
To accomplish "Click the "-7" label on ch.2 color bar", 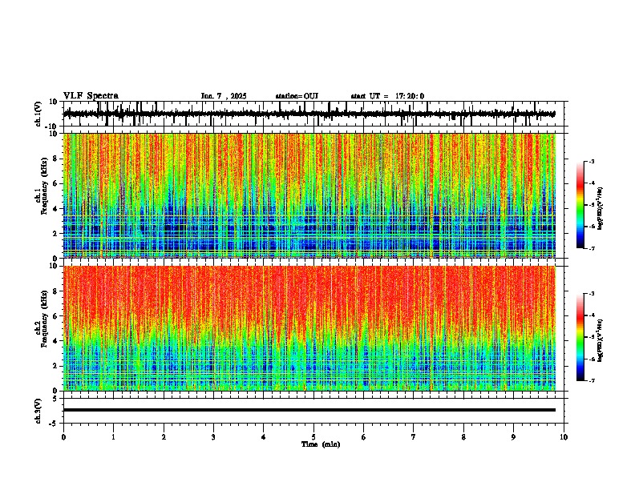I will point(592,381).
